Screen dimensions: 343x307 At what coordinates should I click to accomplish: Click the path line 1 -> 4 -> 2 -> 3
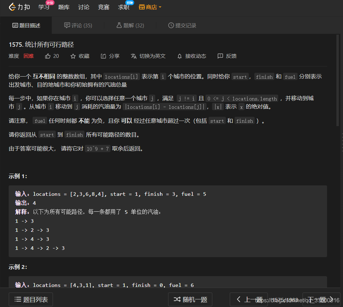click(40, 248)
